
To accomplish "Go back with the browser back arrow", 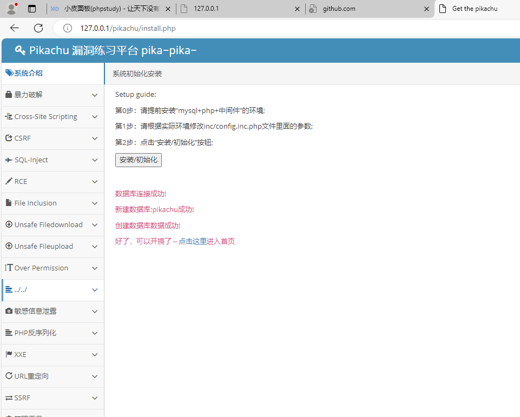I will (x=15, y=28).
